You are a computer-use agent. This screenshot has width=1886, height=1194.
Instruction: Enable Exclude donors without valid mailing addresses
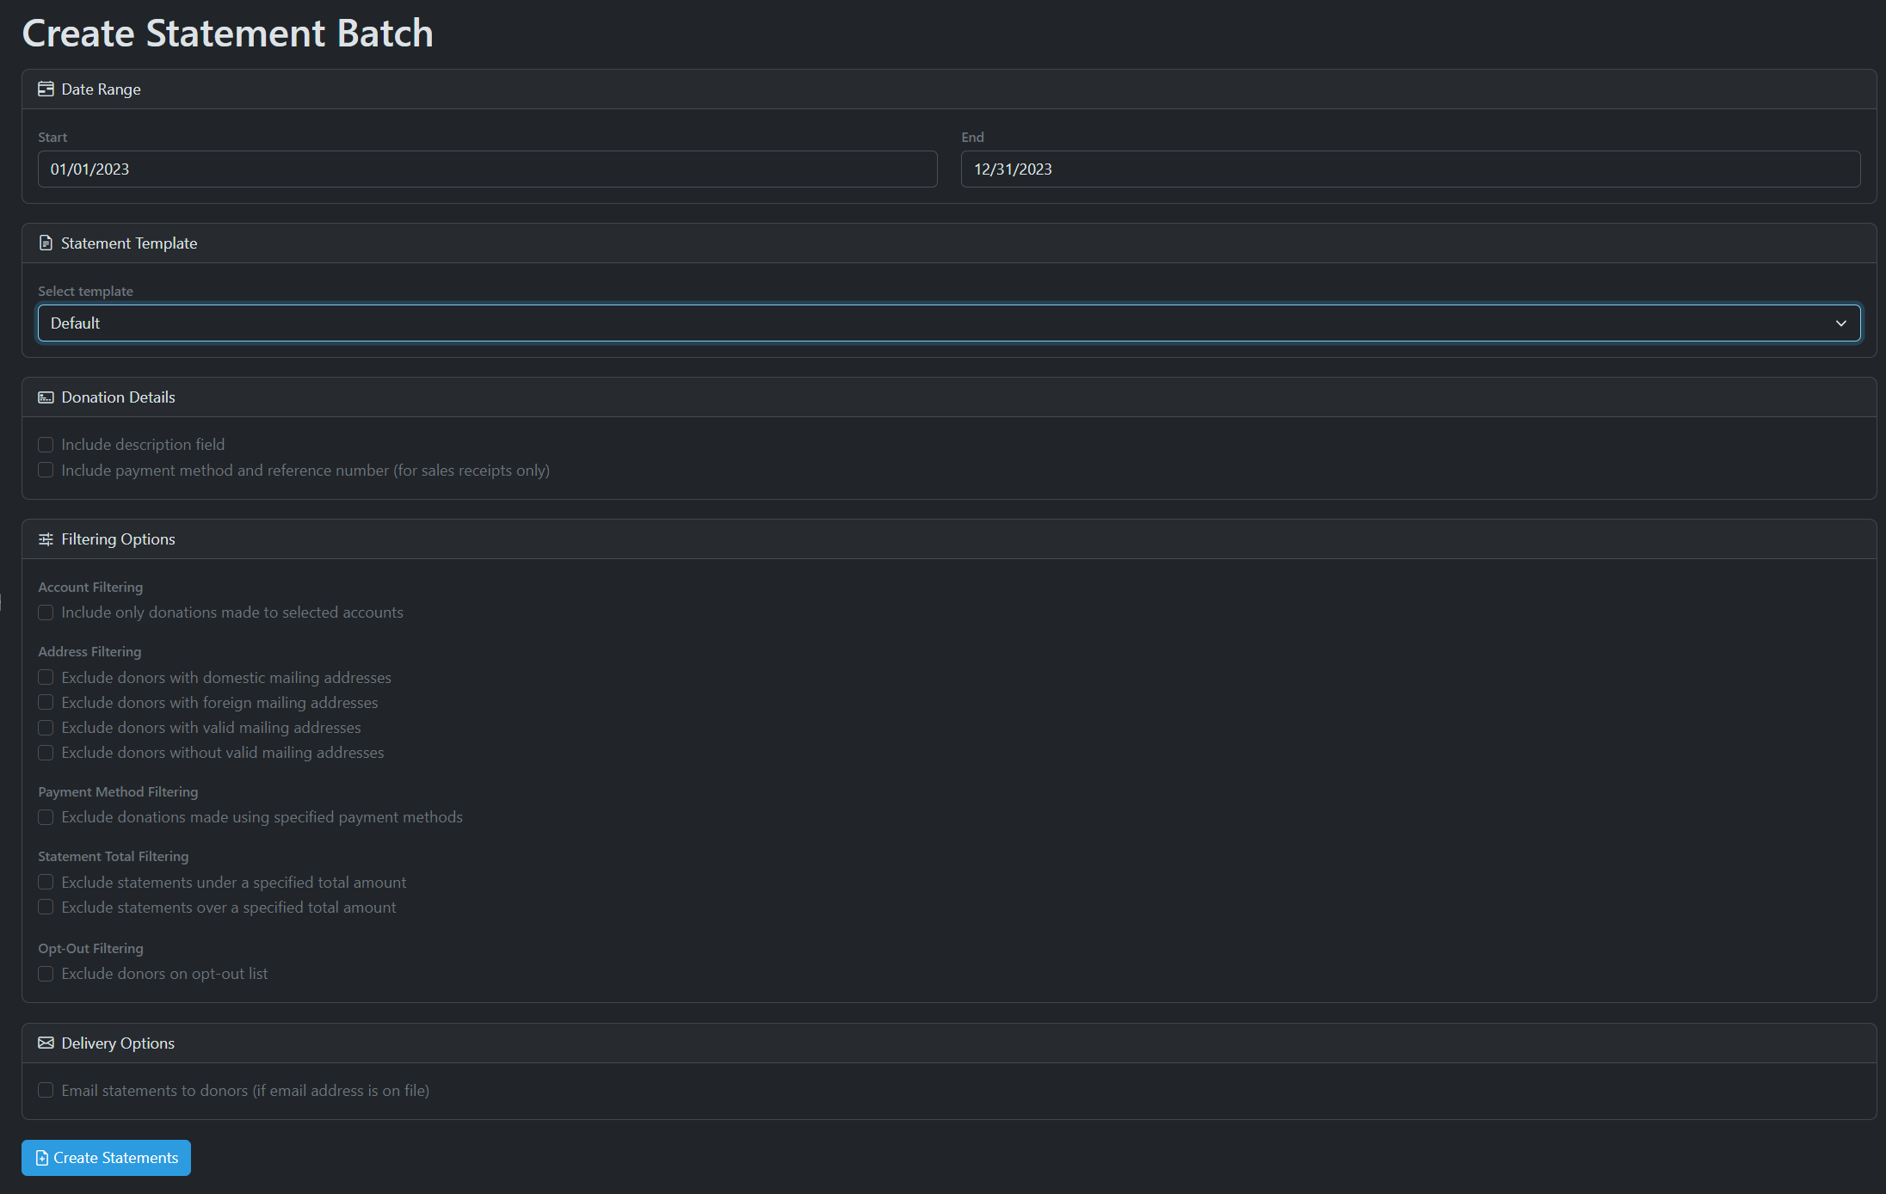[46, 753]
